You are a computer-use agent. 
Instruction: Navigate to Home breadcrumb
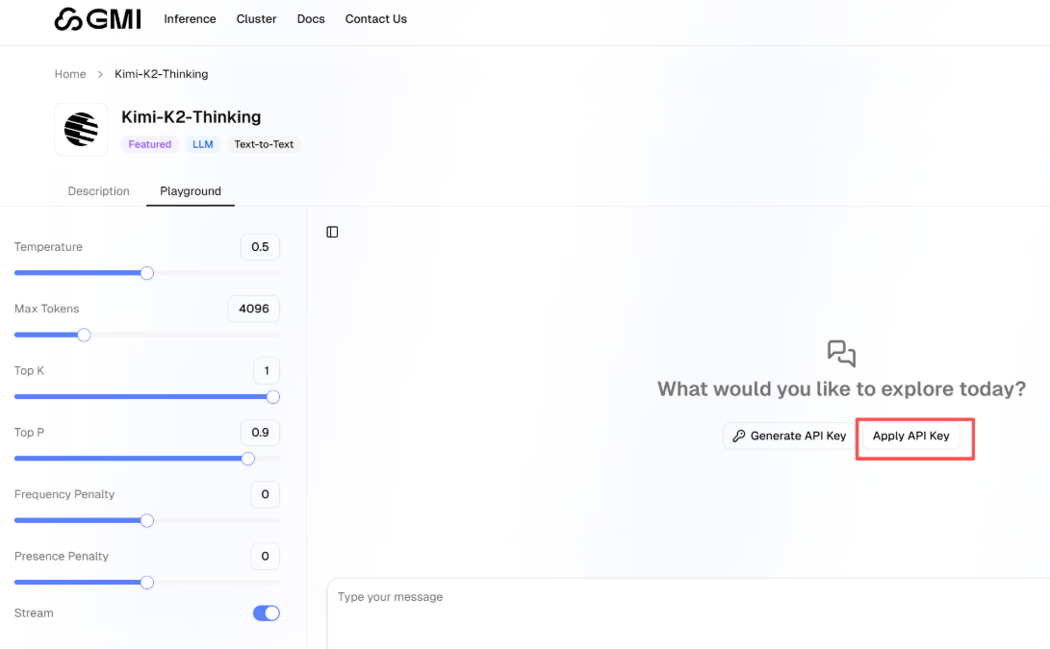[70, 74]
